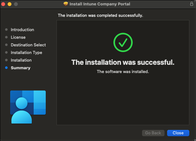
Task: Select the License step in sidebar
Action: click(x=18, y=37)
